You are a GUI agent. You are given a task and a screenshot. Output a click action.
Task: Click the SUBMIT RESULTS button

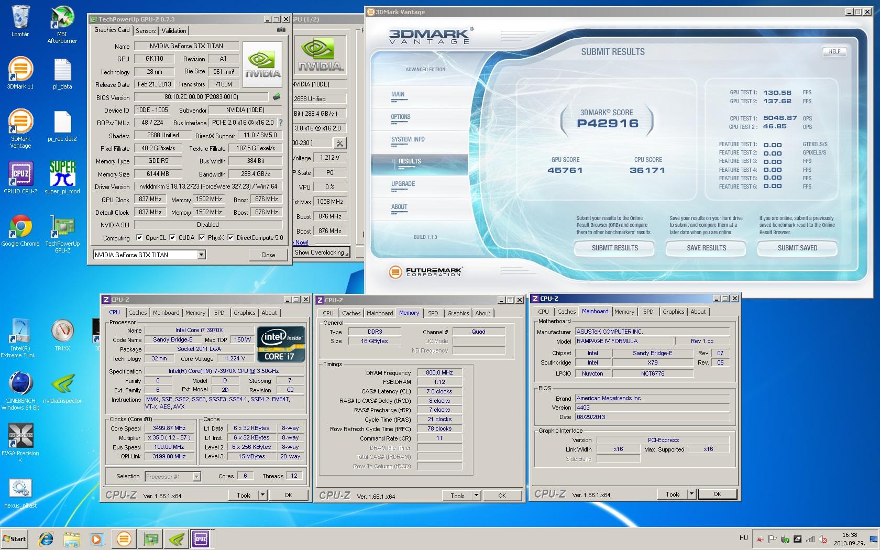tap(614, 248)
